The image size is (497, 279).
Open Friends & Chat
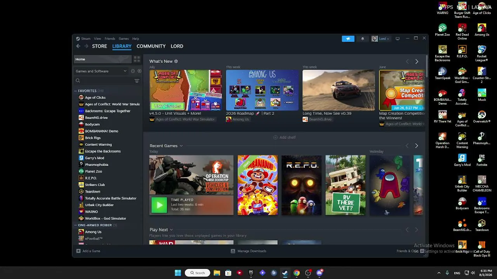pos(410,251)
